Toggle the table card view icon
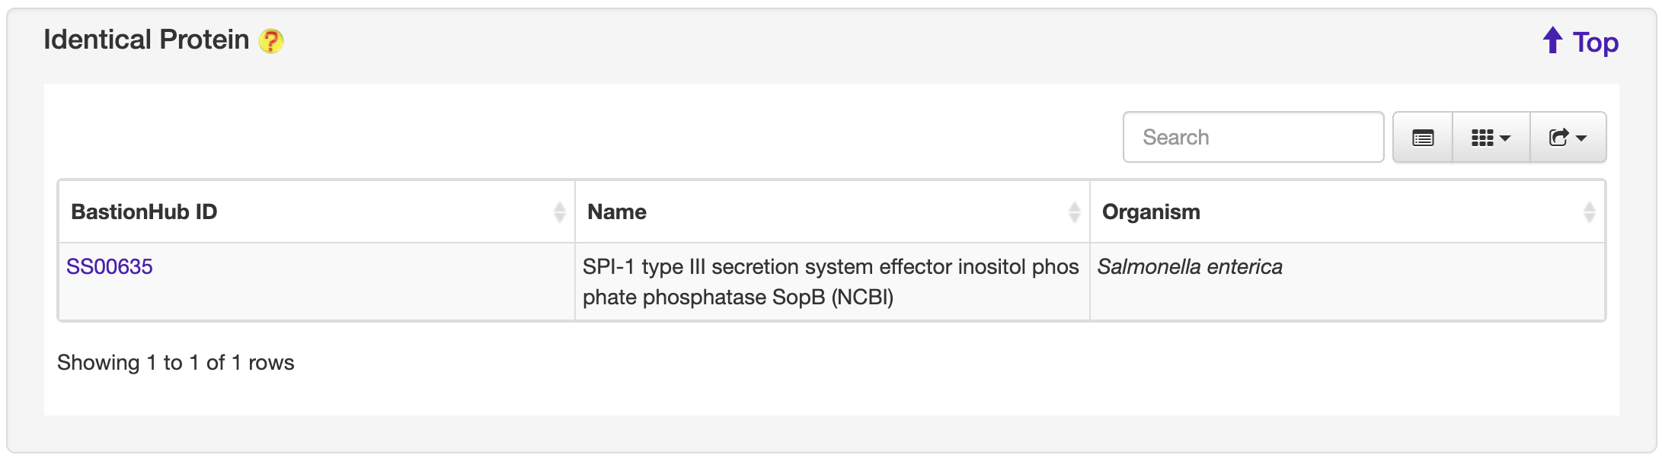 tap(1422, 138)
